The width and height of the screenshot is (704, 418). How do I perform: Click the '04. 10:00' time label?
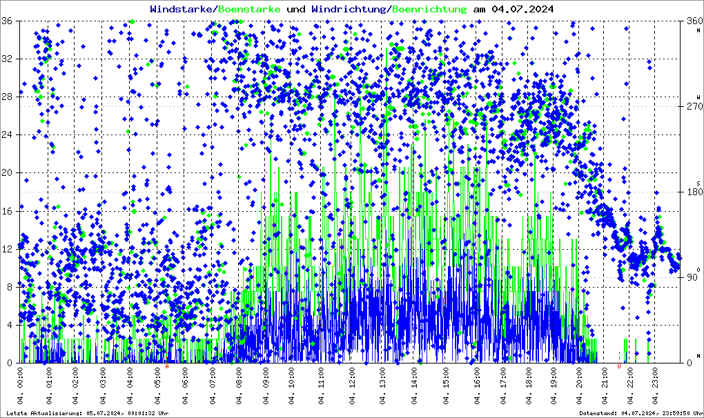pos(292,386)
